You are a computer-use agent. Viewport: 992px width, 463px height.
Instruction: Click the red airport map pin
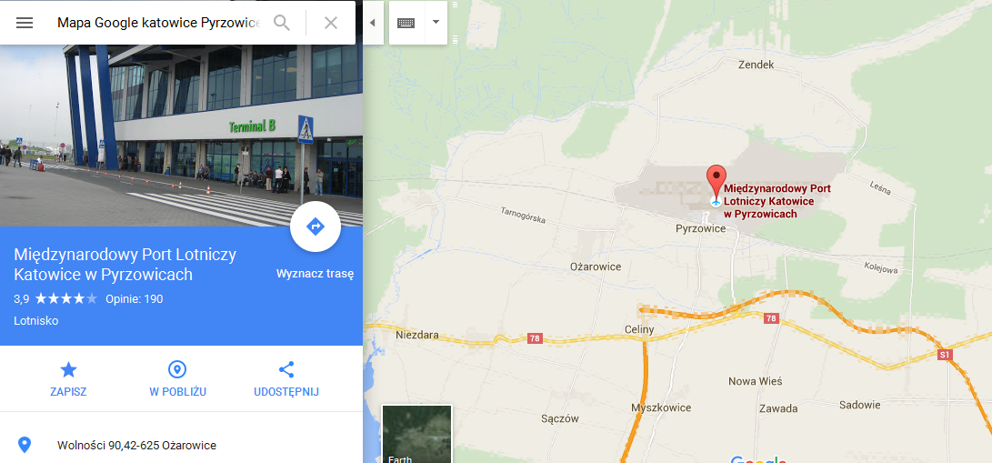pos(716,181)
